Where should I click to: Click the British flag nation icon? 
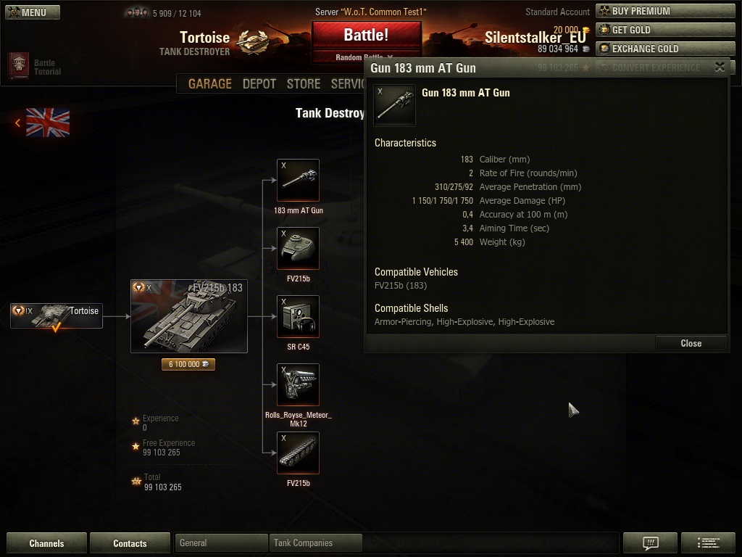click(48, 122)
